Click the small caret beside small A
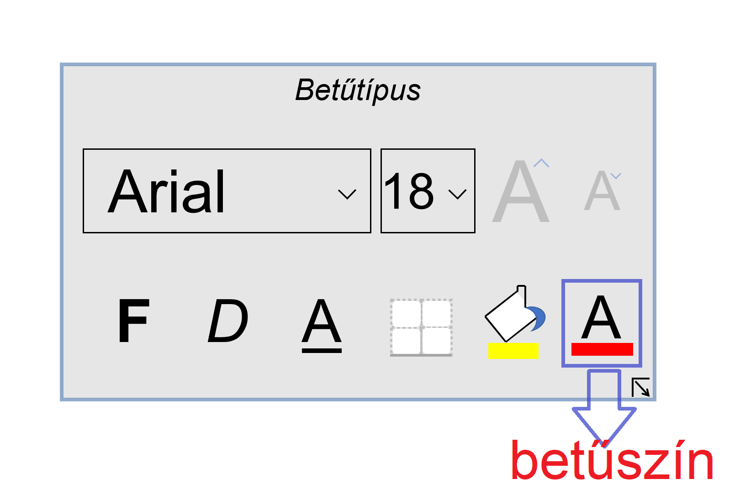Screen dimensions: 740x495 616,176
